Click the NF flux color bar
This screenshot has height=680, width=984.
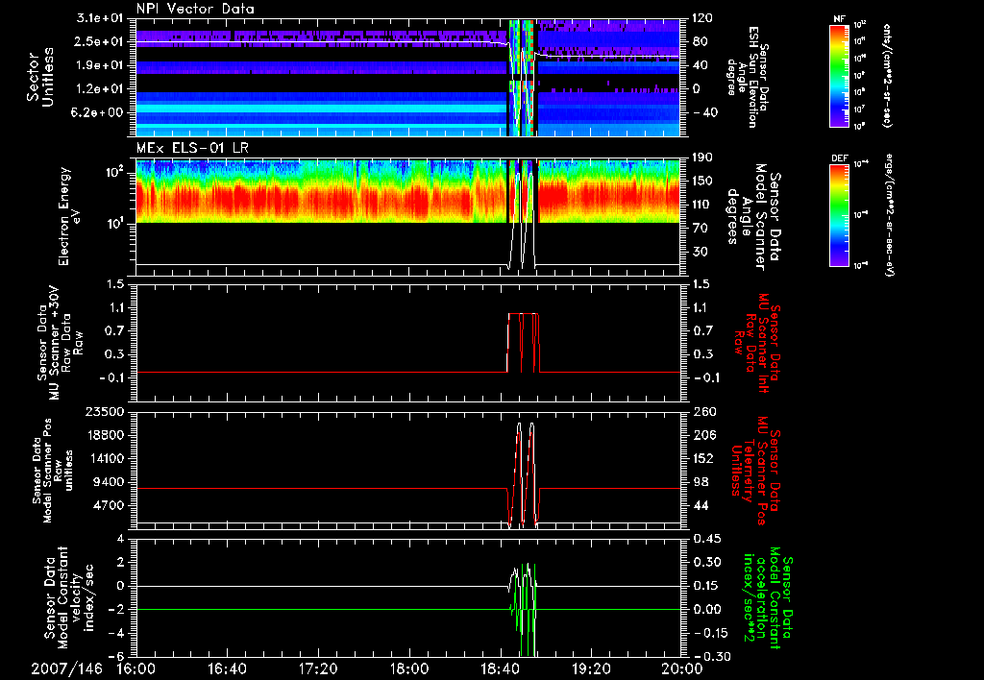pos(839,75)
